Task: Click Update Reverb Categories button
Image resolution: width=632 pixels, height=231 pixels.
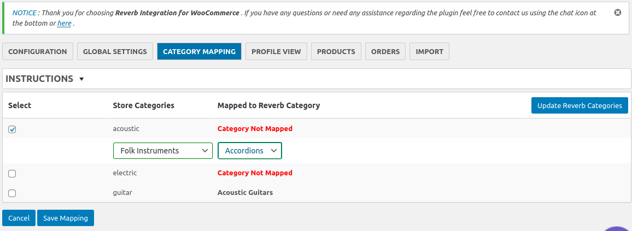Action: (580, 105)
